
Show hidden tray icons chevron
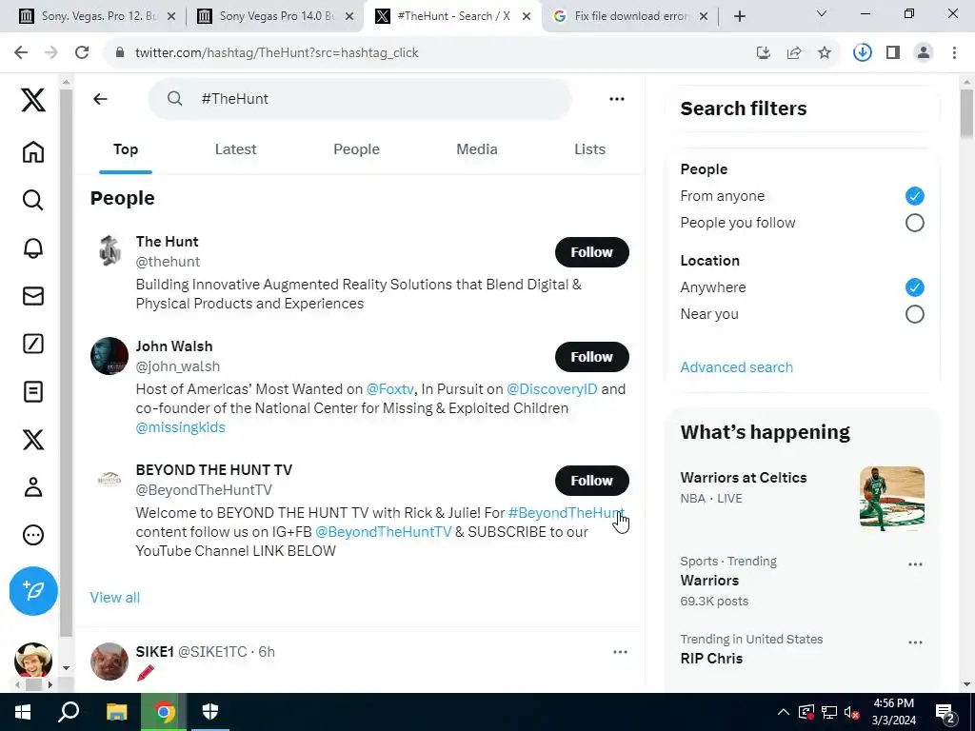[784, 712]
